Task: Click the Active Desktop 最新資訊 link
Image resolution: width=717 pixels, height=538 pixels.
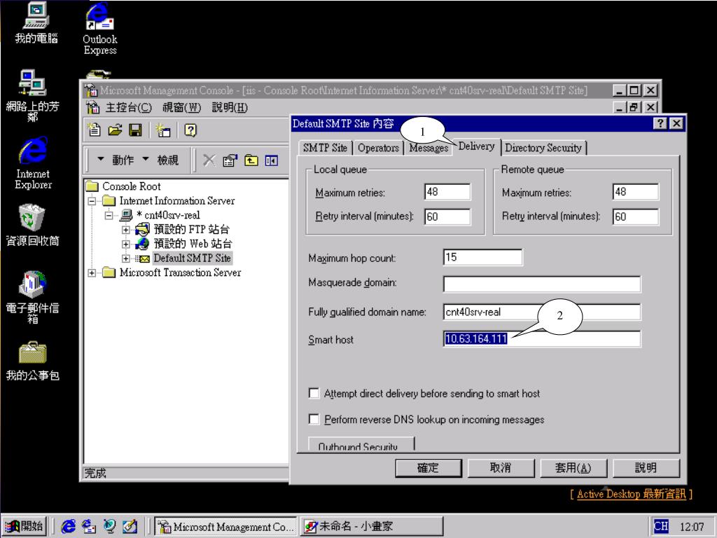Action: pos(632,494)
